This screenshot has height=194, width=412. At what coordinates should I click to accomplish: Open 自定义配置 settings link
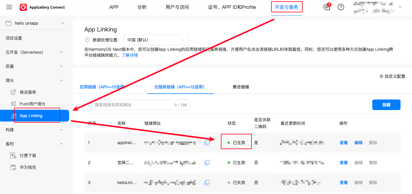tap(392, 76)
